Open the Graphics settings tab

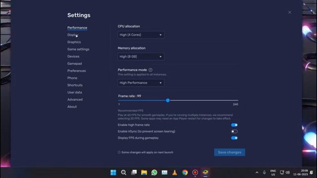click(74, 42)
